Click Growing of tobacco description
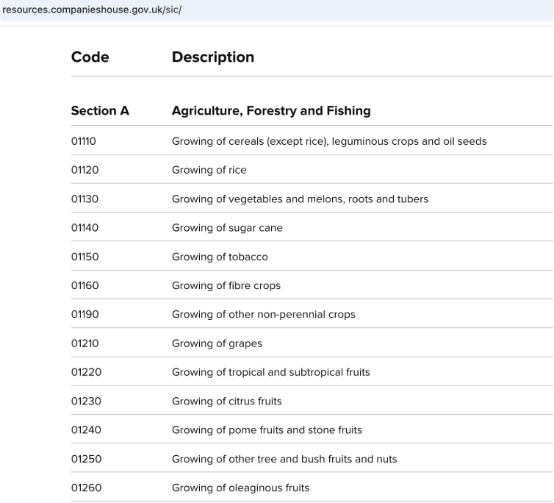The image size is (554, 503). (220, 257)
